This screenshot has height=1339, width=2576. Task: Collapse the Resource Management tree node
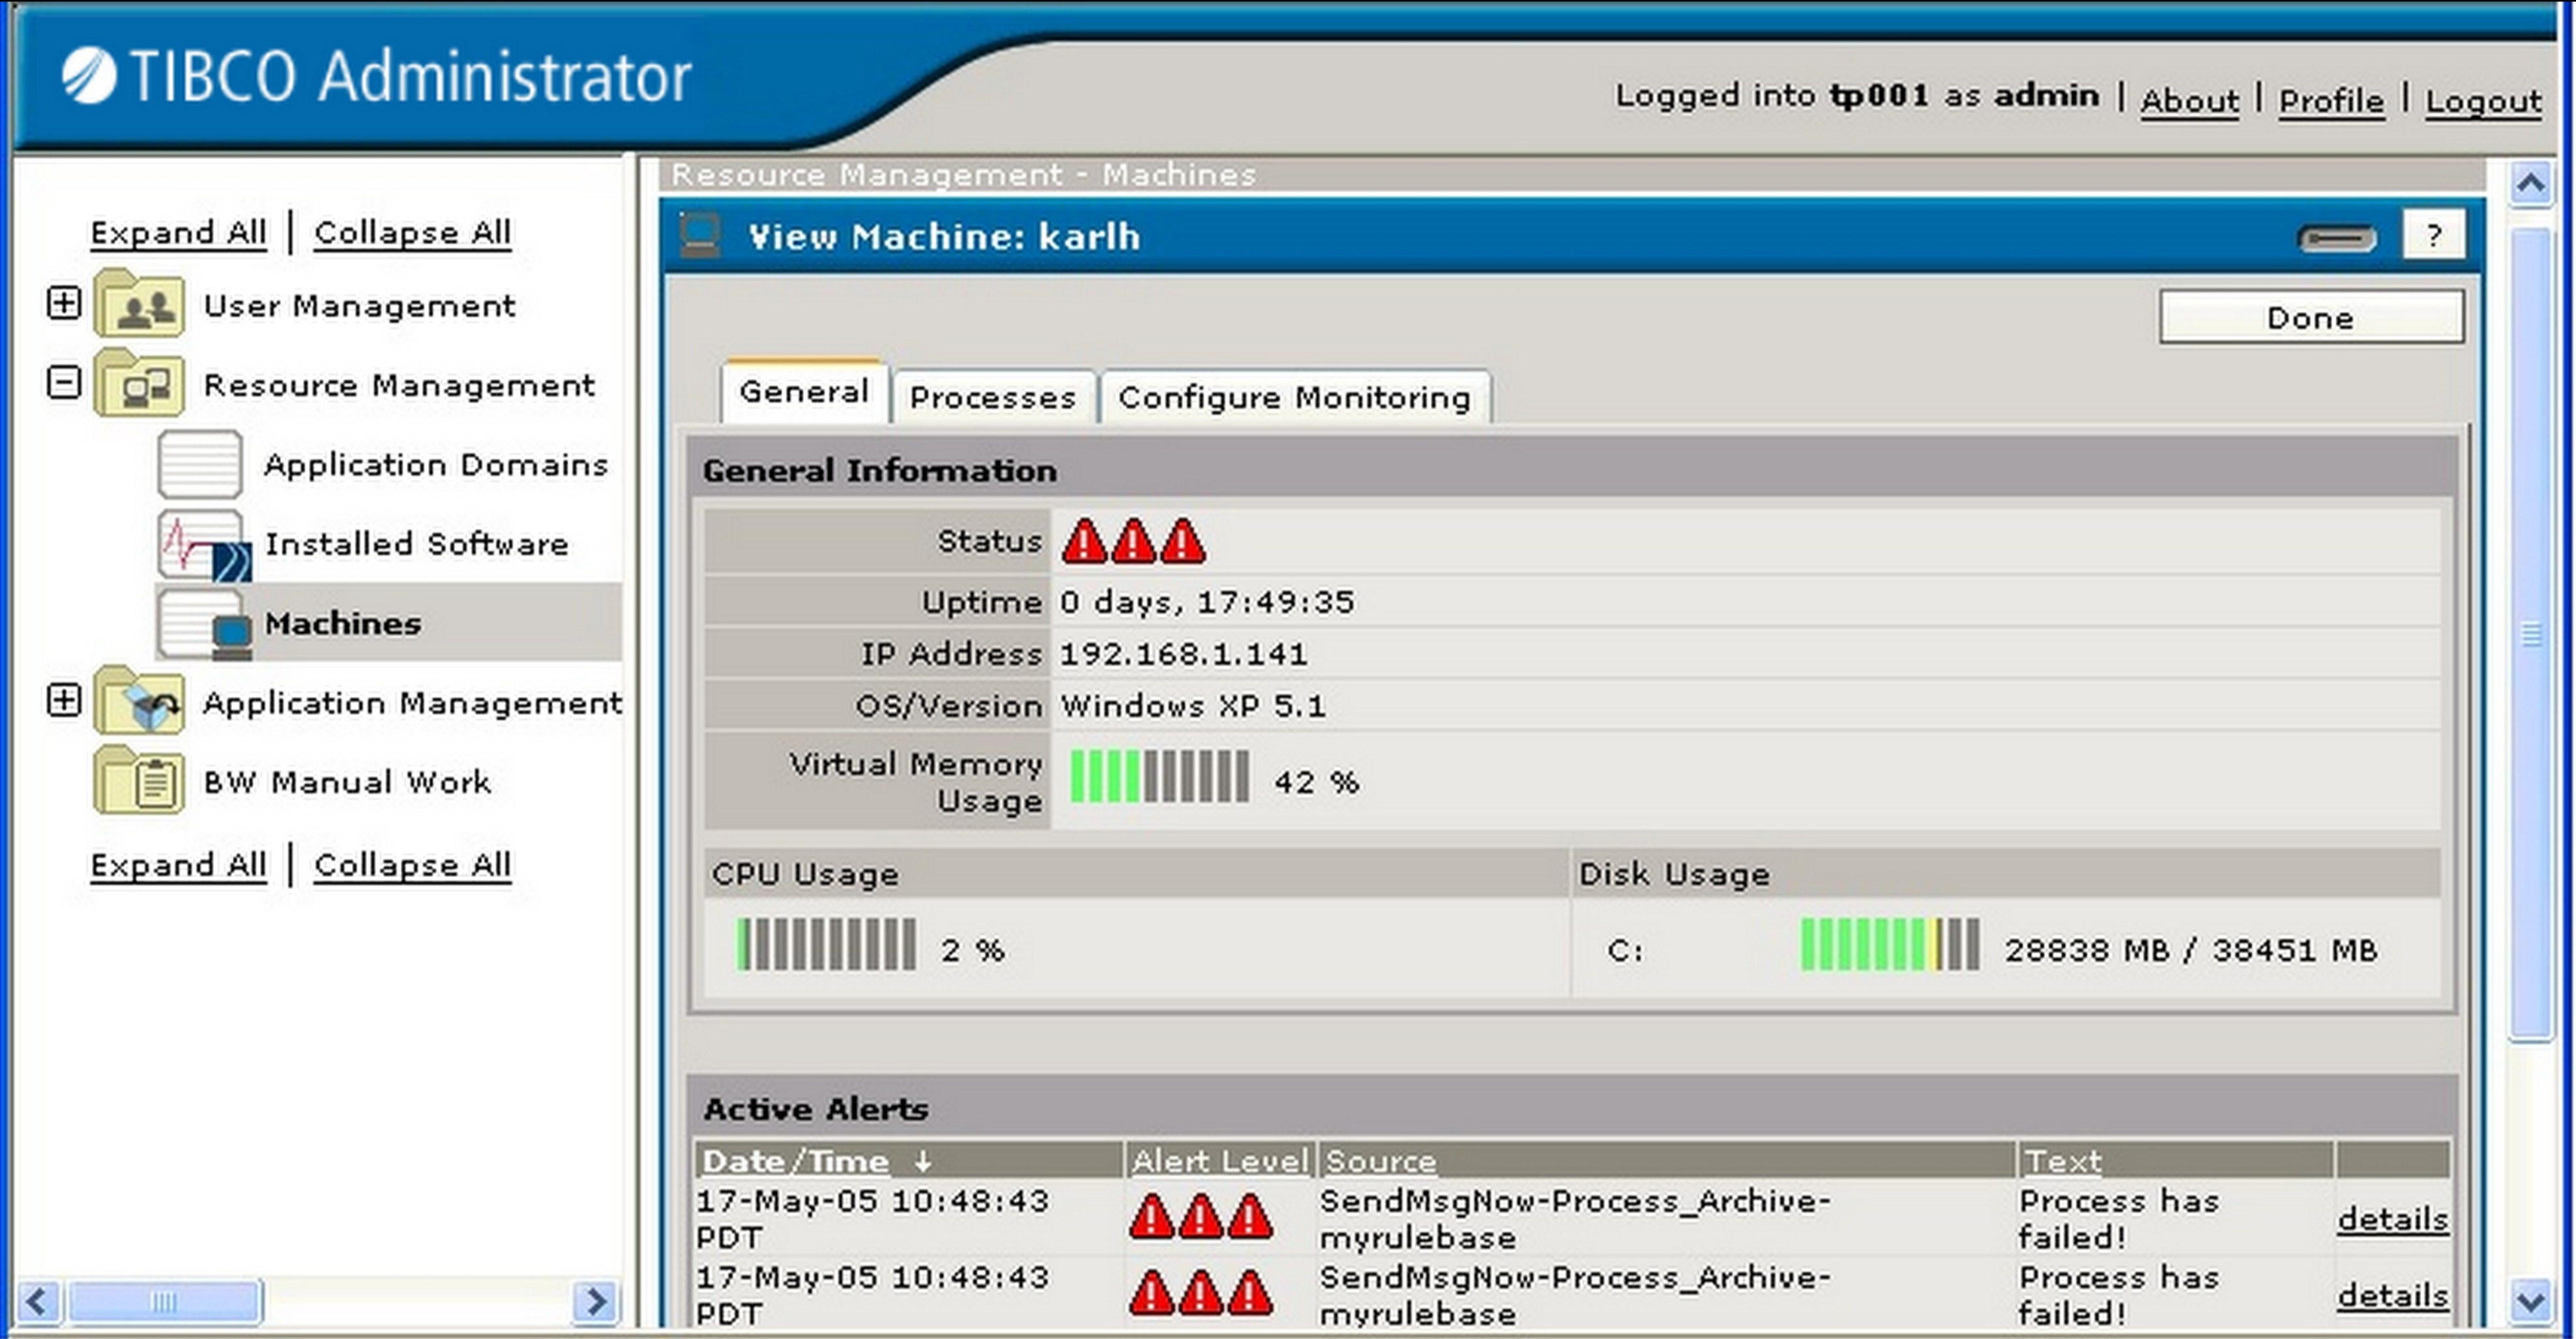(x=64, y=383)
